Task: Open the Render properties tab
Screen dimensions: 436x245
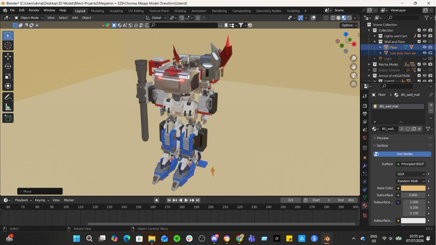Action: pyautogui.click(x=365, y=106)
